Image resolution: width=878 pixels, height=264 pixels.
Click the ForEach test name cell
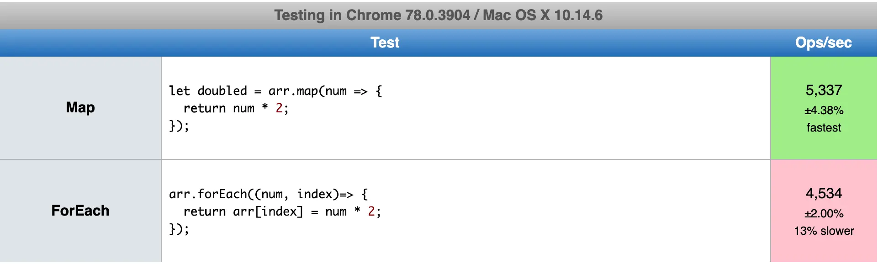click(80, 211)
